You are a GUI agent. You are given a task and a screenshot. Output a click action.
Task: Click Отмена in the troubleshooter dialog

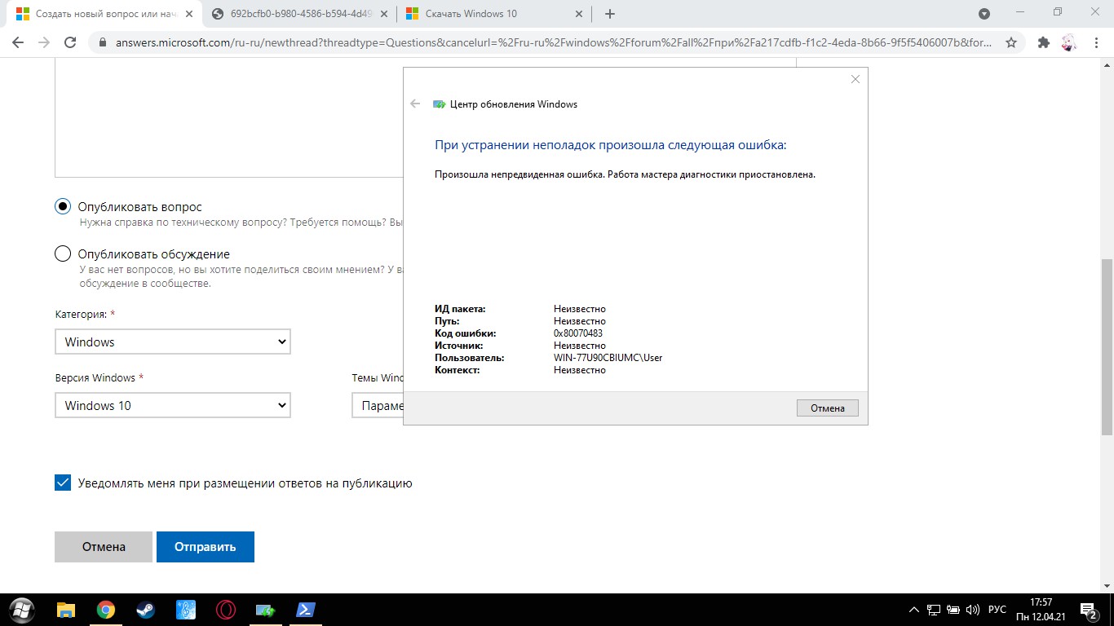(x=827, y=408)
